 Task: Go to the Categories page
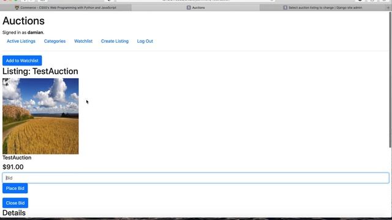[x=55, y=41]
